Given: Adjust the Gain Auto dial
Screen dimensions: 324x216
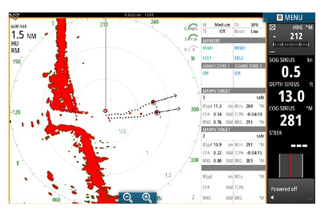Looking at the screenshot, I should (192, 28).
